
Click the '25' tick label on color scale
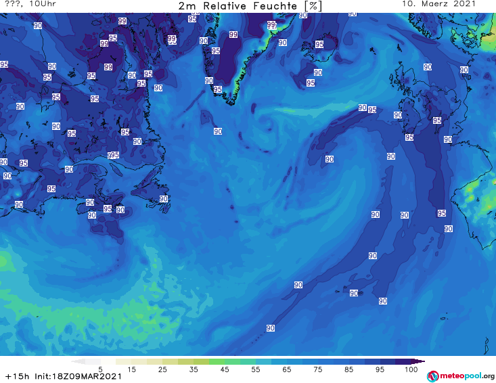pos(162,369)
